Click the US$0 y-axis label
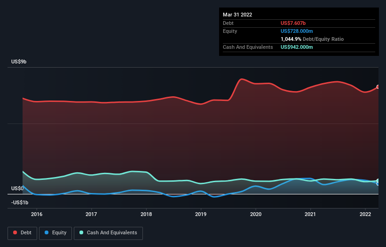This screenshot has height=247, width=386. click(x=17, y=188)
